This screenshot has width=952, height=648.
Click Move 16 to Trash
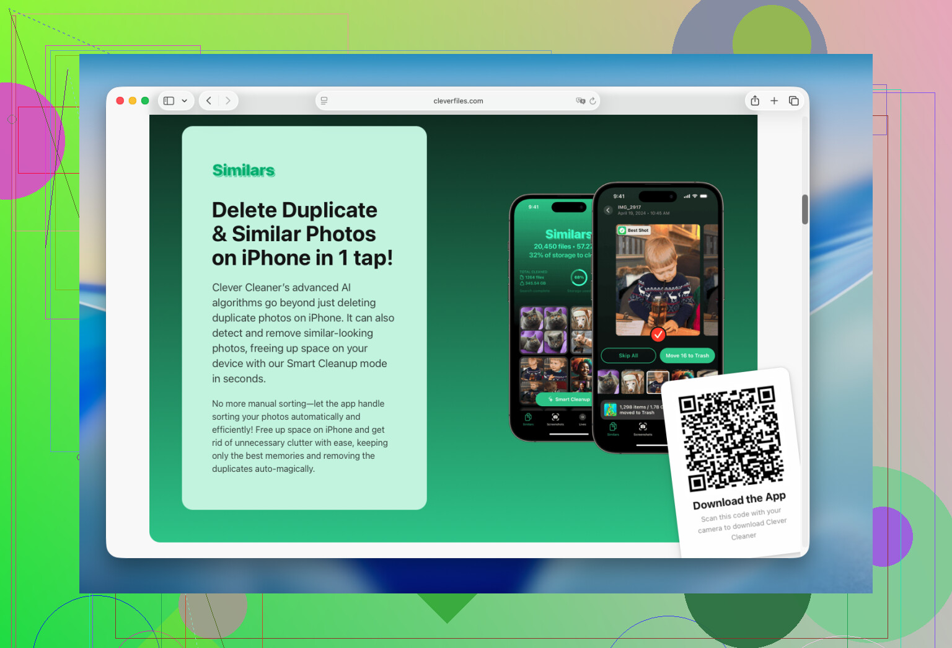(x=687, y=355)
